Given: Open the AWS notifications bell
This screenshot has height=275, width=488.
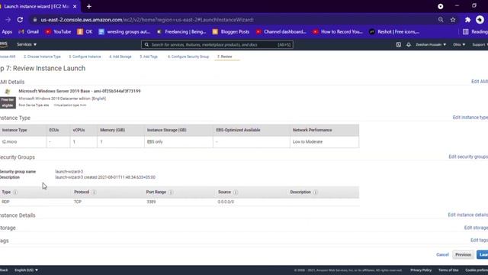Looking at the screenshot, I should click(x=409, y=44).
